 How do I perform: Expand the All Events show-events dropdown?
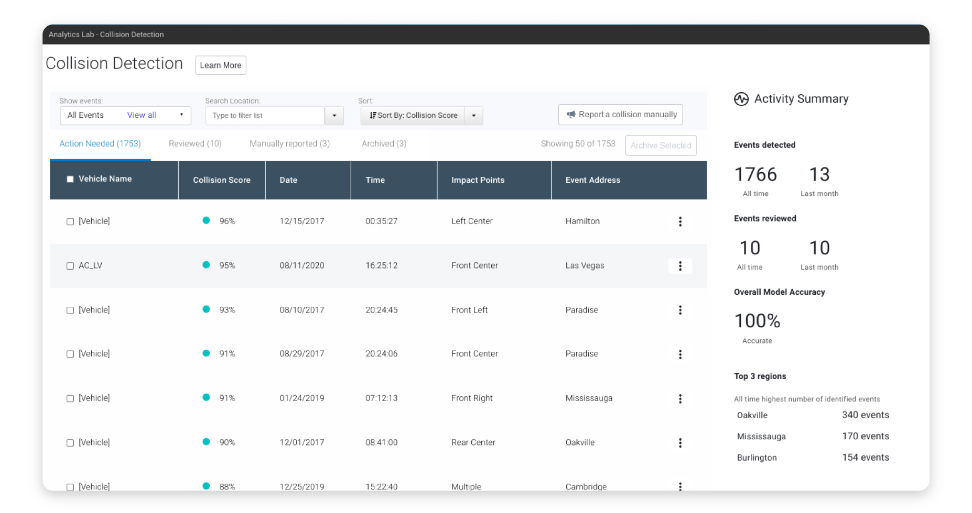coord(181,115)
